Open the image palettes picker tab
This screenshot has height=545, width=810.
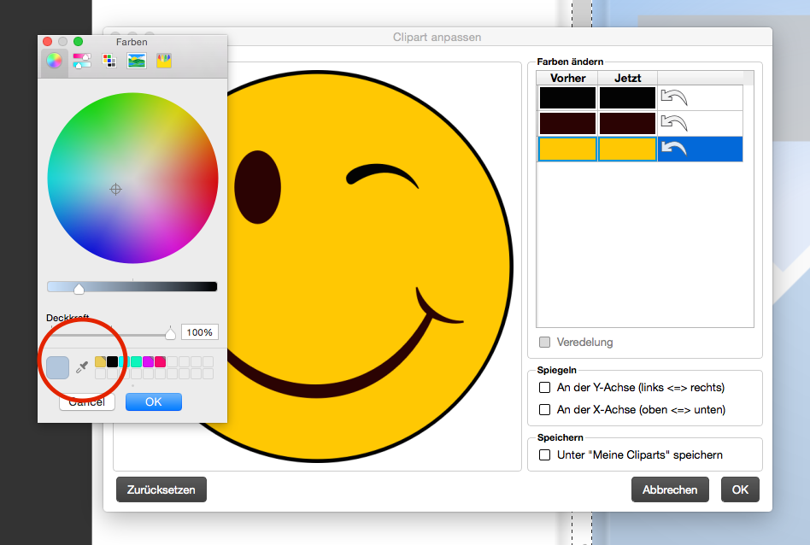(x=136, y=61)
